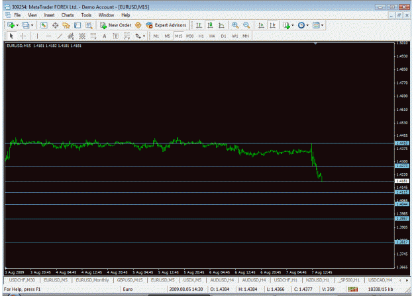Open the Data Window crosshair-circle icon

(x=55, y=25)
